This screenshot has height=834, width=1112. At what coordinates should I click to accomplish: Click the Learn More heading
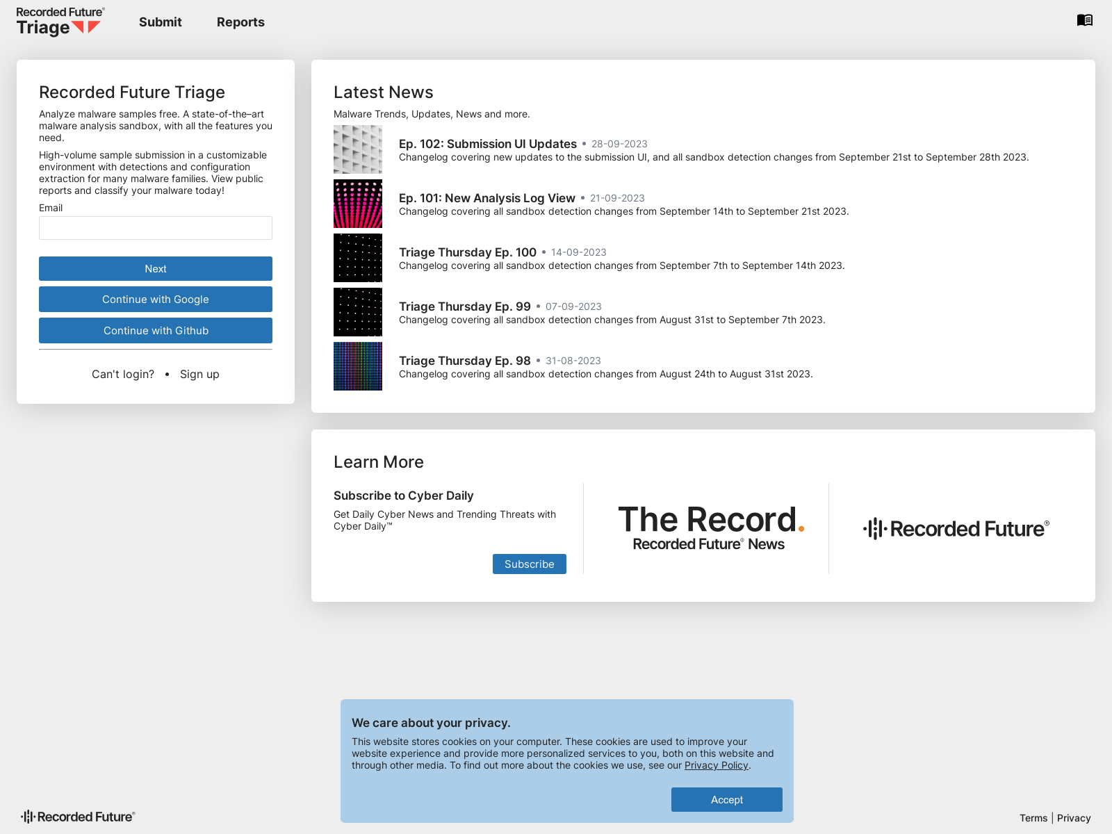(379, 462)
